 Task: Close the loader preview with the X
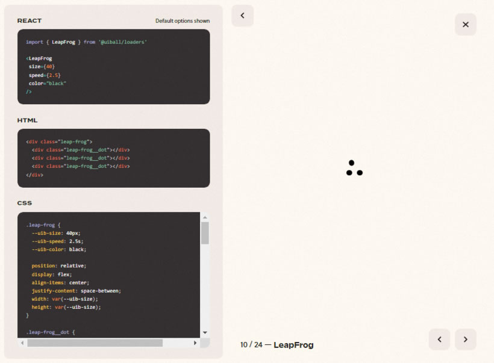(465, 25)
